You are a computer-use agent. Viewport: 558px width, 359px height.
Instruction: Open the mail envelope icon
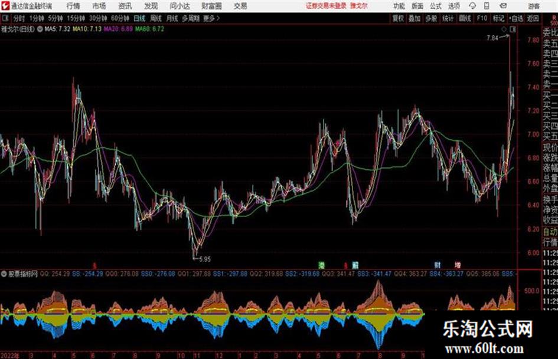[503, 6]
